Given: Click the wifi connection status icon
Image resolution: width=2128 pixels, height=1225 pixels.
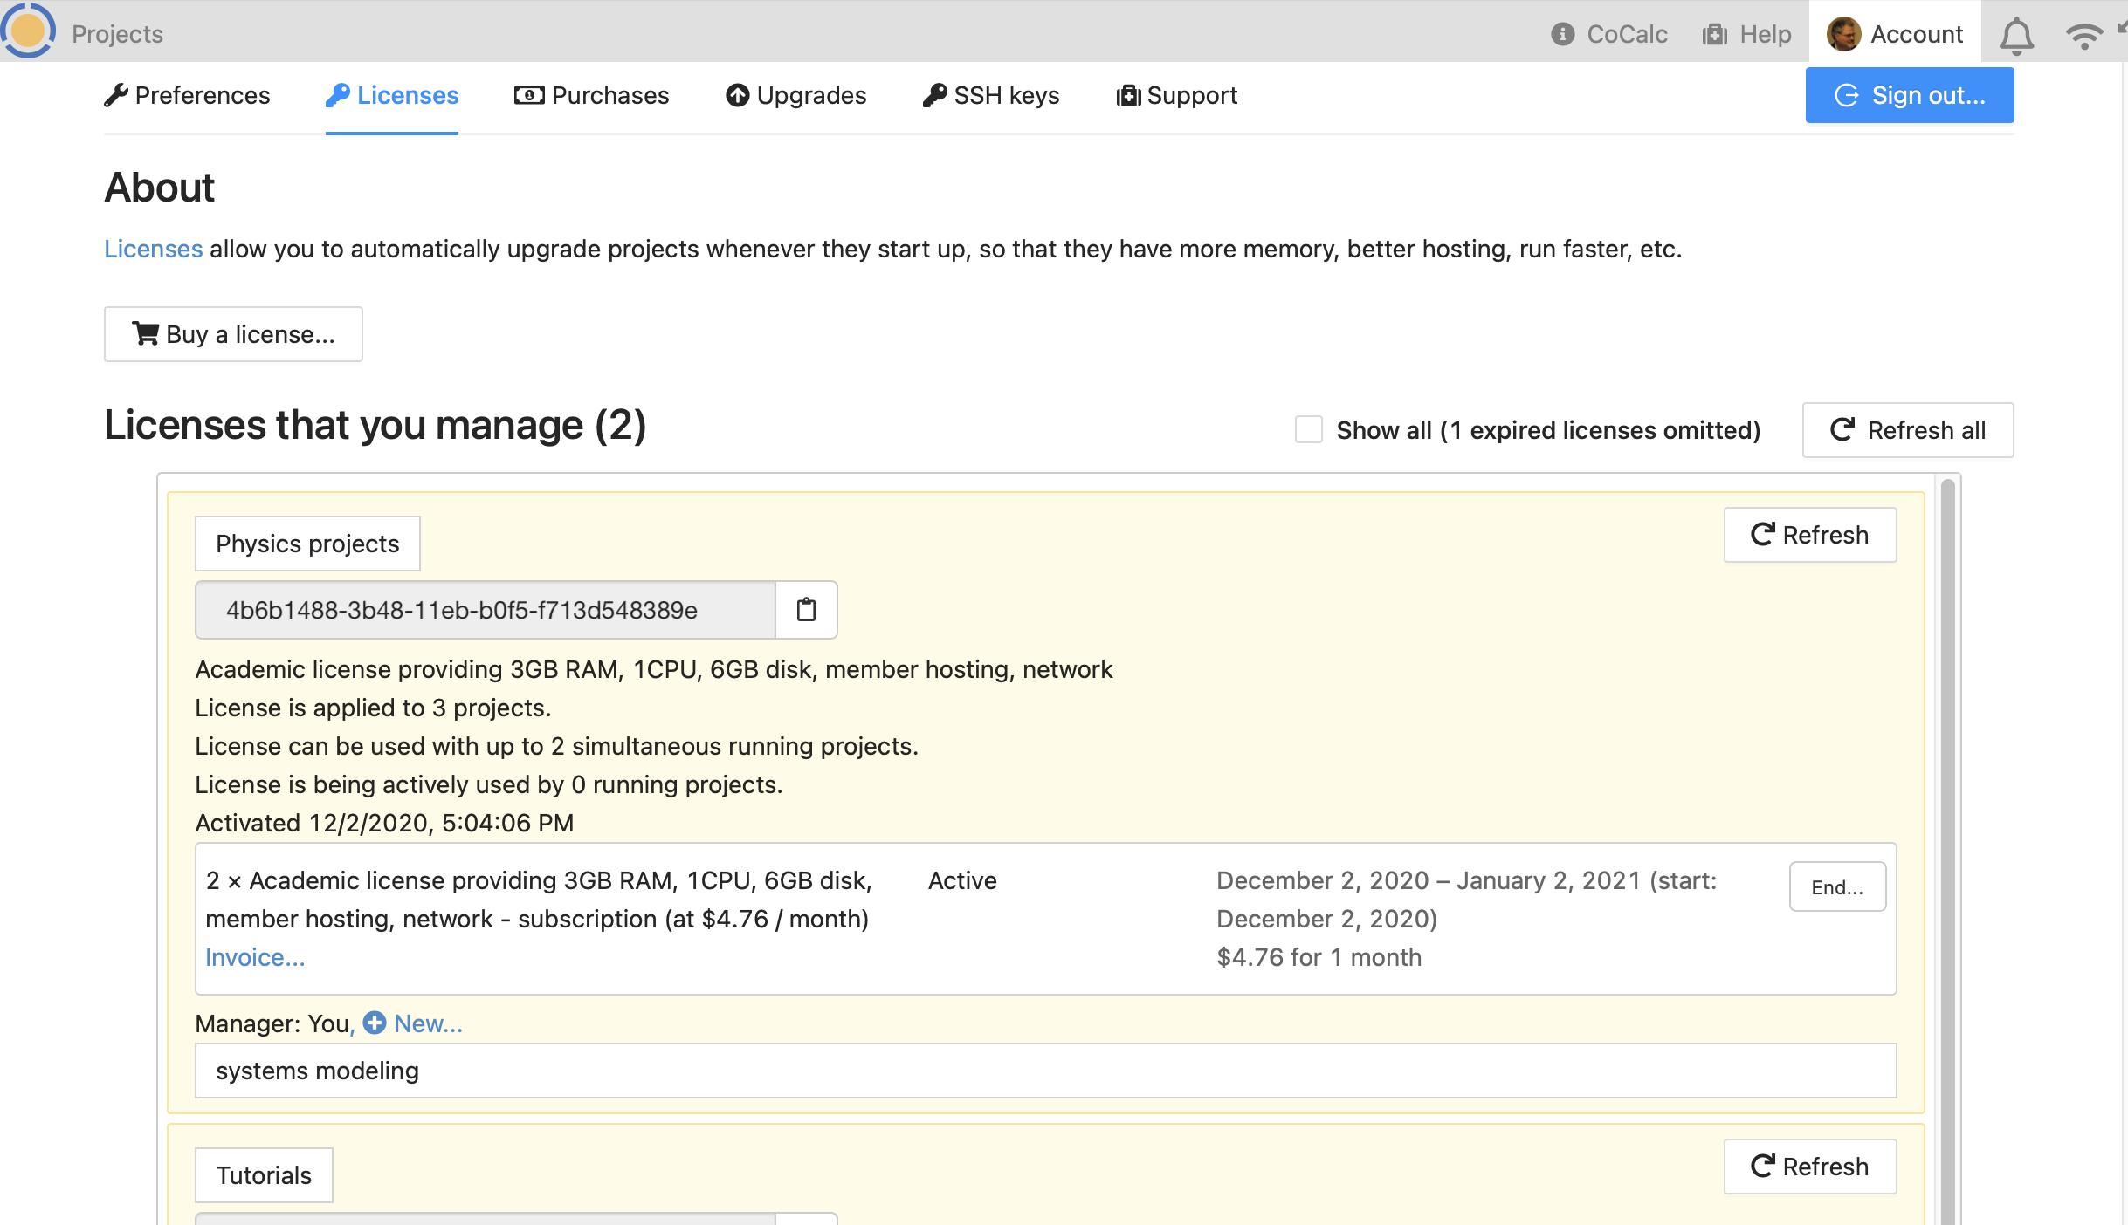Looking at the screenshot, I should [2083, 37].
